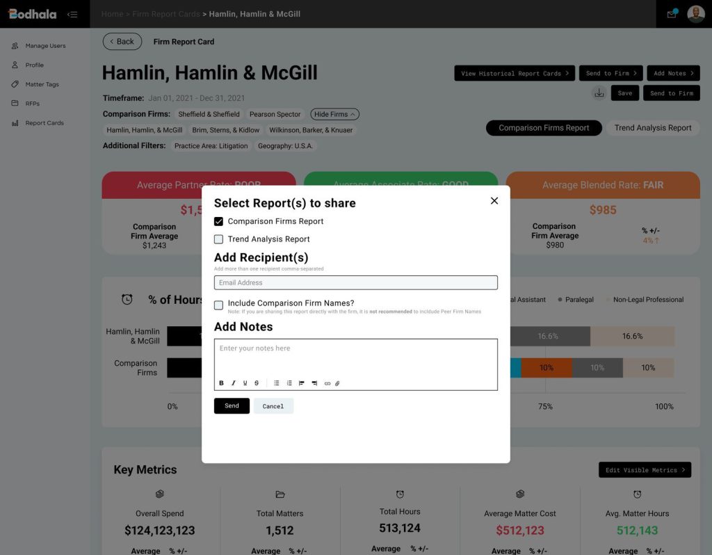Click the Bodhala logo

click(32, 14)
